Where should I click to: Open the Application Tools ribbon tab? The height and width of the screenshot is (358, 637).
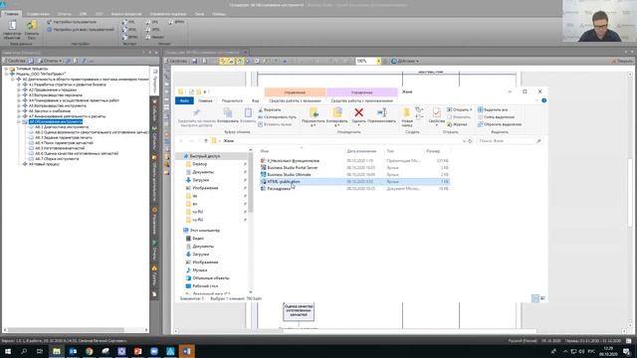point(361,100)
